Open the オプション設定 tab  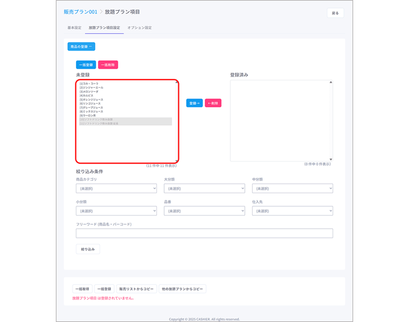coord(140,27)
